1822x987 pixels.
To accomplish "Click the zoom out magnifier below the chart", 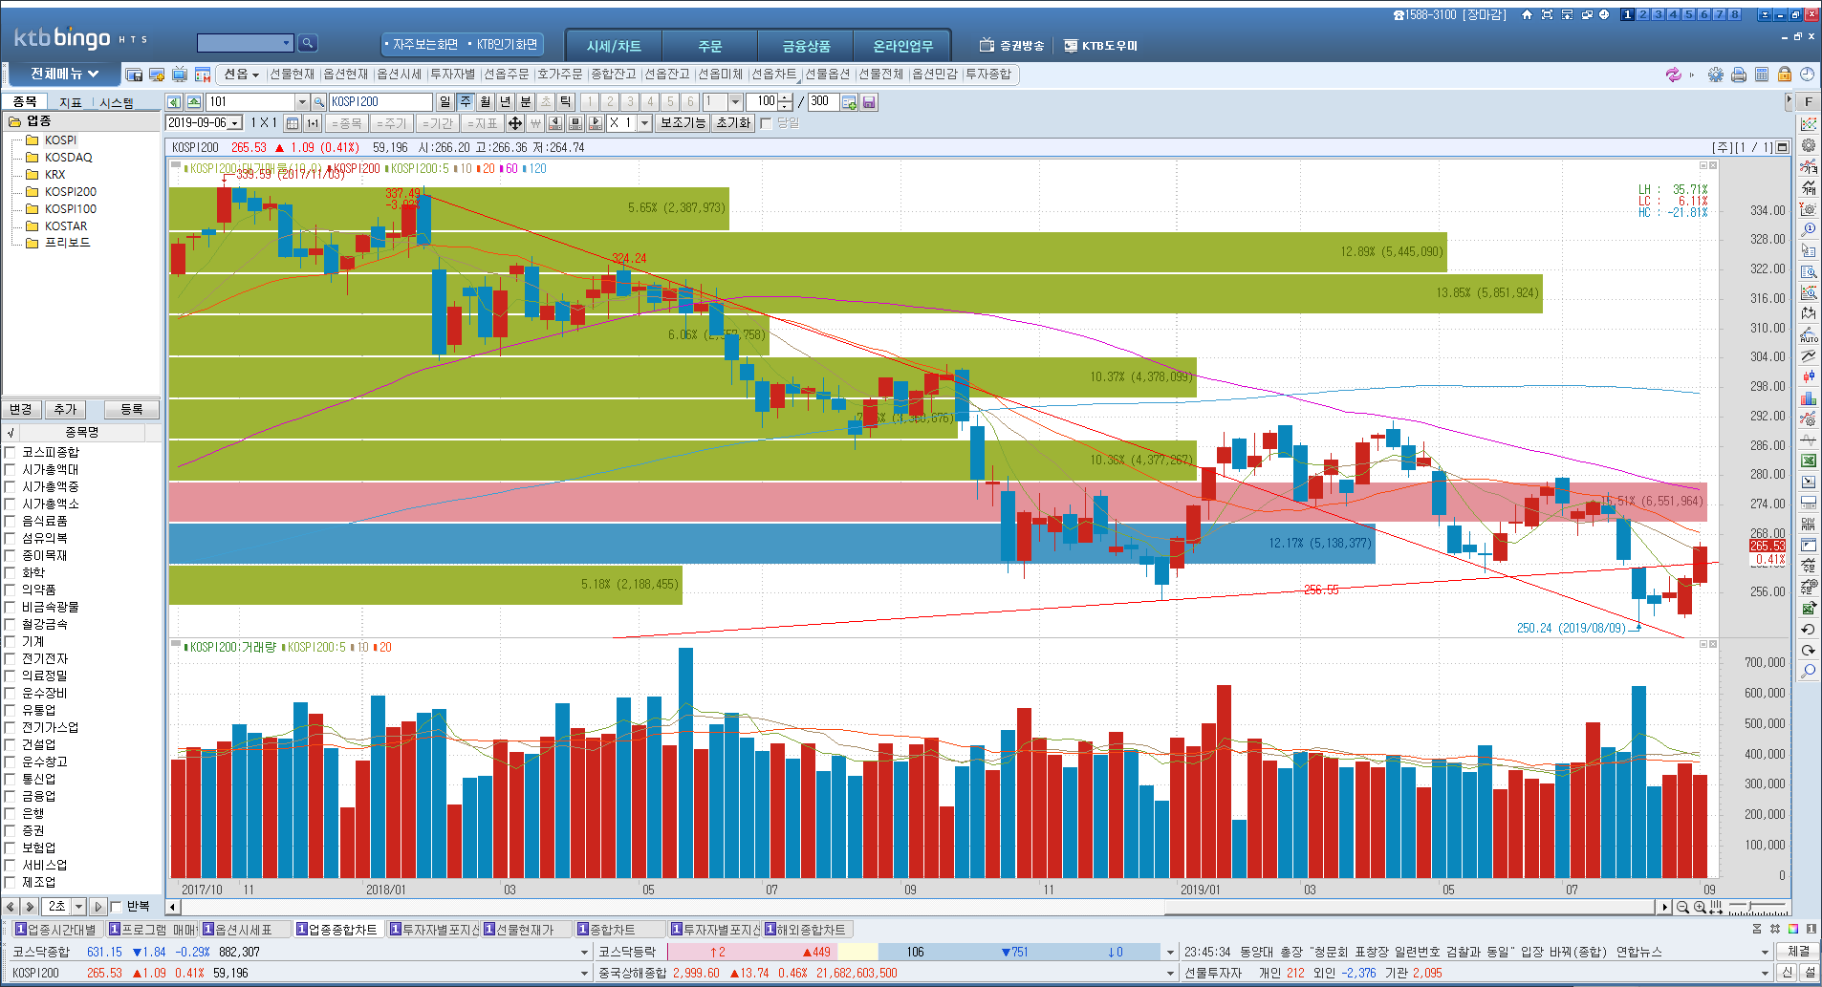I will coord(1682,907).
